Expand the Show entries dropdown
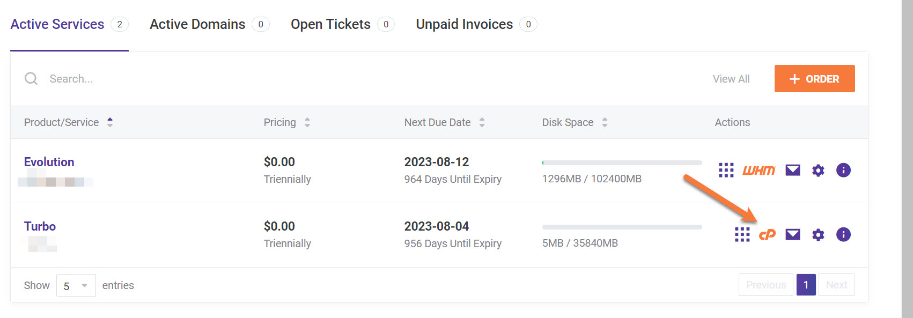 pos(76,286)
